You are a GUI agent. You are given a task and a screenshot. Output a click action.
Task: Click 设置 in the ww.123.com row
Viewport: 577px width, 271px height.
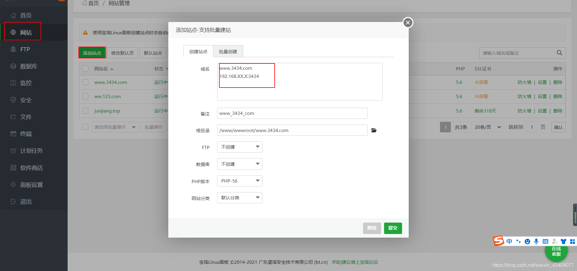point(542,96)
